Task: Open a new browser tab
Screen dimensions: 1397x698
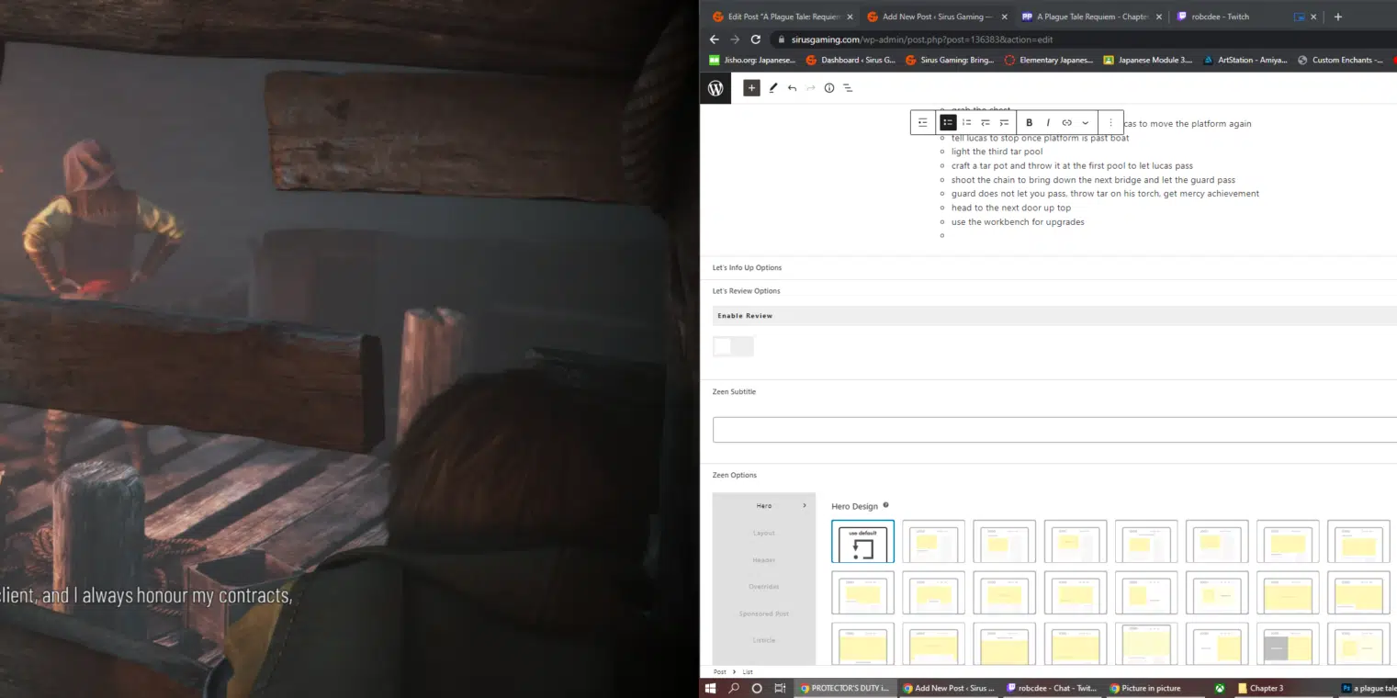Action: [1337, 17]
